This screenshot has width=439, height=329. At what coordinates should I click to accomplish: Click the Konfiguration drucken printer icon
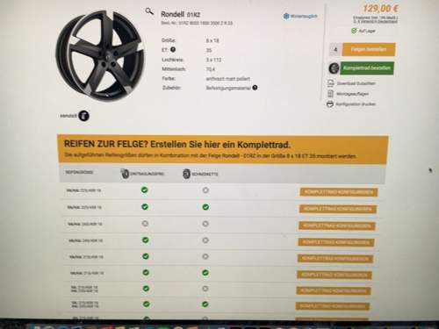(x=330, y=104)
